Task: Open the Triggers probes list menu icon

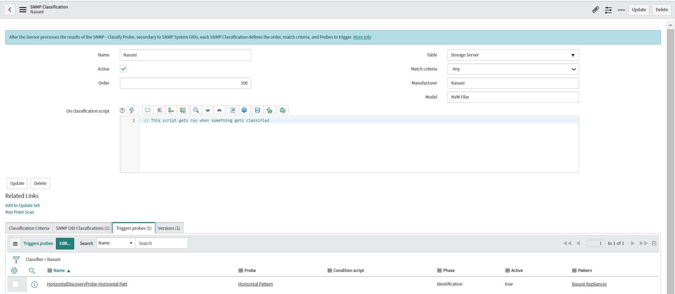Action: 15,243
